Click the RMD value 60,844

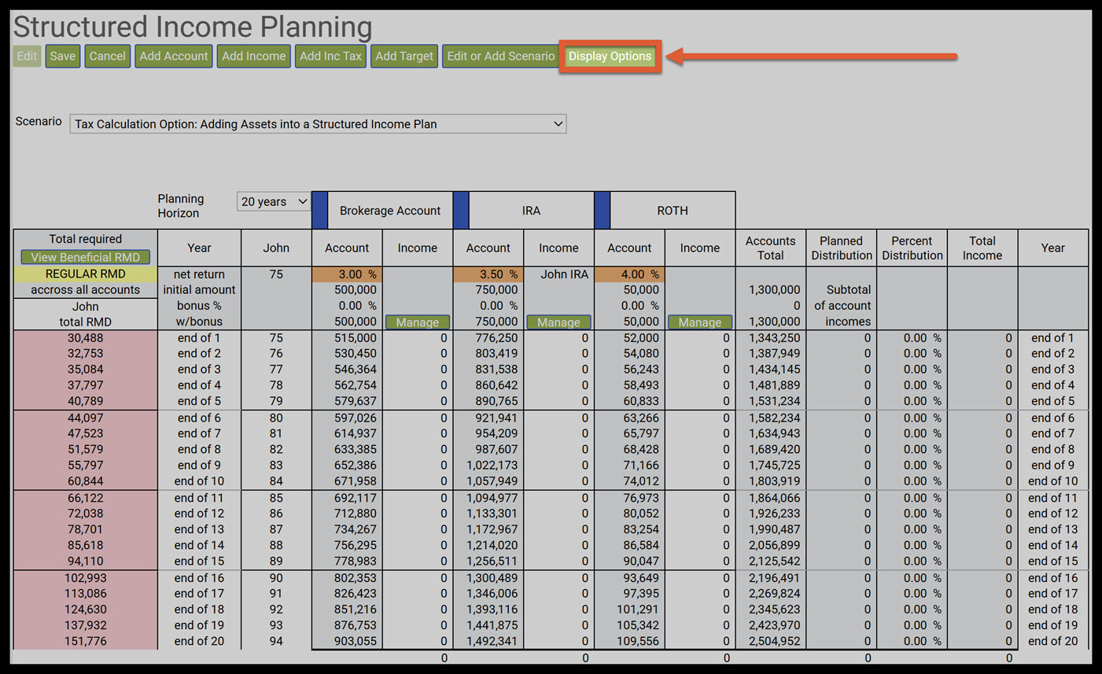pyautogui.click(x=86, y=481)
